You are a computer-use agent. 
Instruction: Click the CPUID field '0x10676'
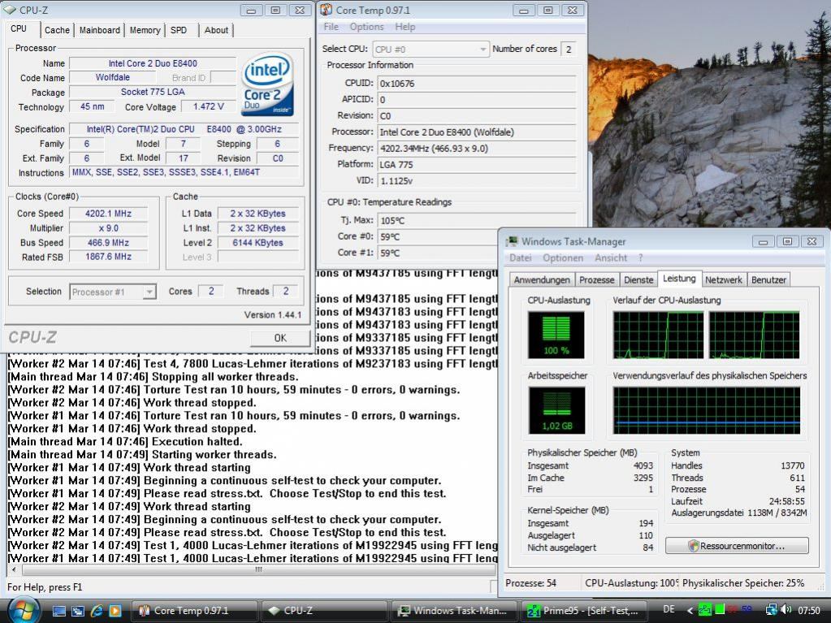point(477,84)
